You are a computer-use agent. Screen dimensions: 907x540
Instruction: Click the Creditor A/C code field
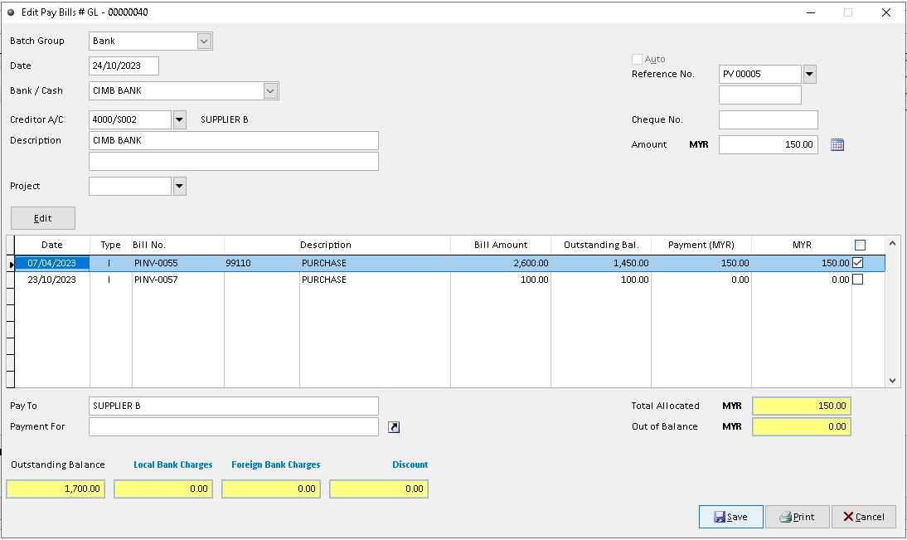point(130,119)
